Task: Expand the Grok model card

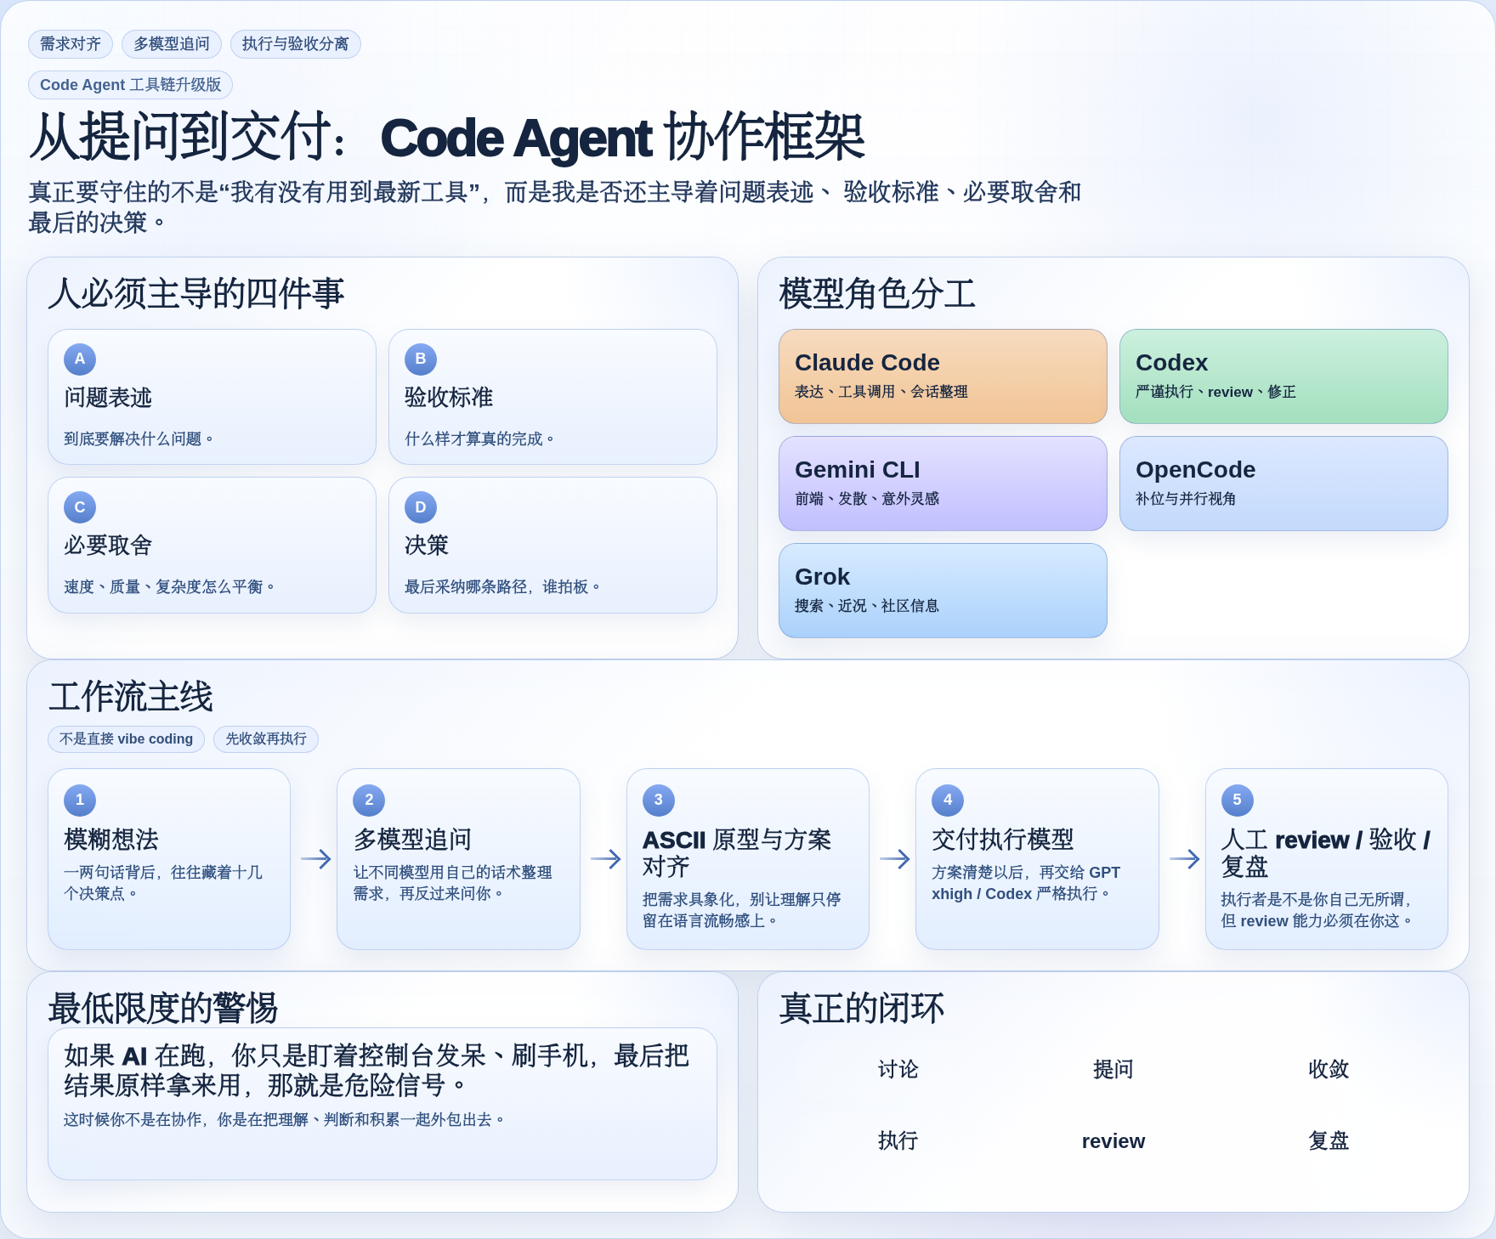Action: 943,590
